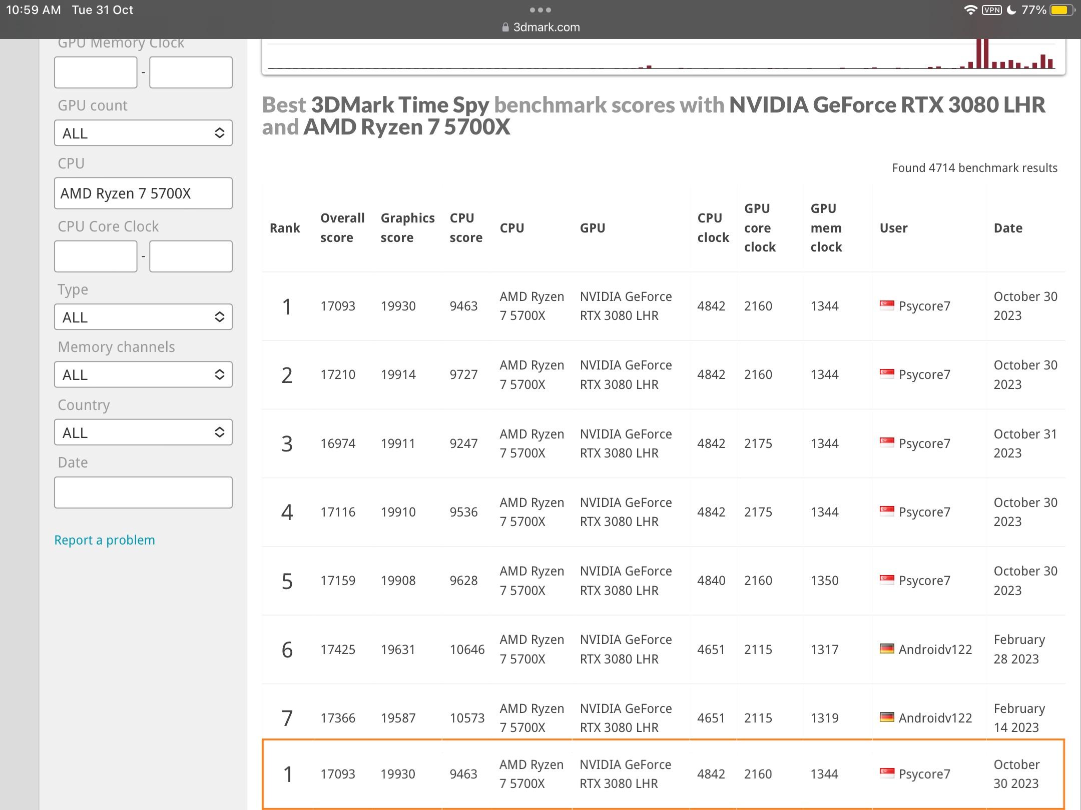Click the Found 4714 benchmark results text
Screen dimensions: 1081x810
pyautogui.click(x=974, y=168)
